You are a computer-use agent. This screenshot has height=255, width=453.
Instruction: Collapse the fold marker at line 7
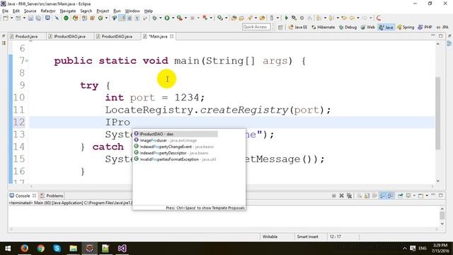coord(27,61)
